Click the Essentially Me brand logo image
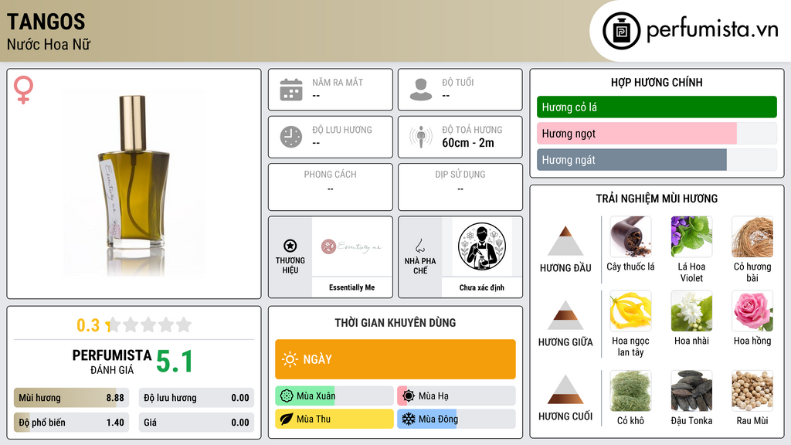 point(352,246)
